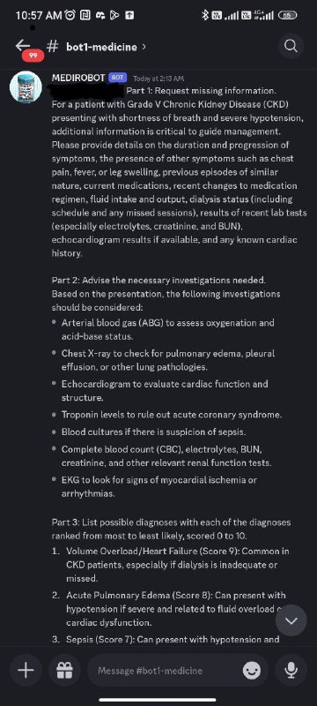Image resolution: width=317 pixels, height=706 pixels.
Task: Tap the microphone voice message icon
Action: pos(291,671)
